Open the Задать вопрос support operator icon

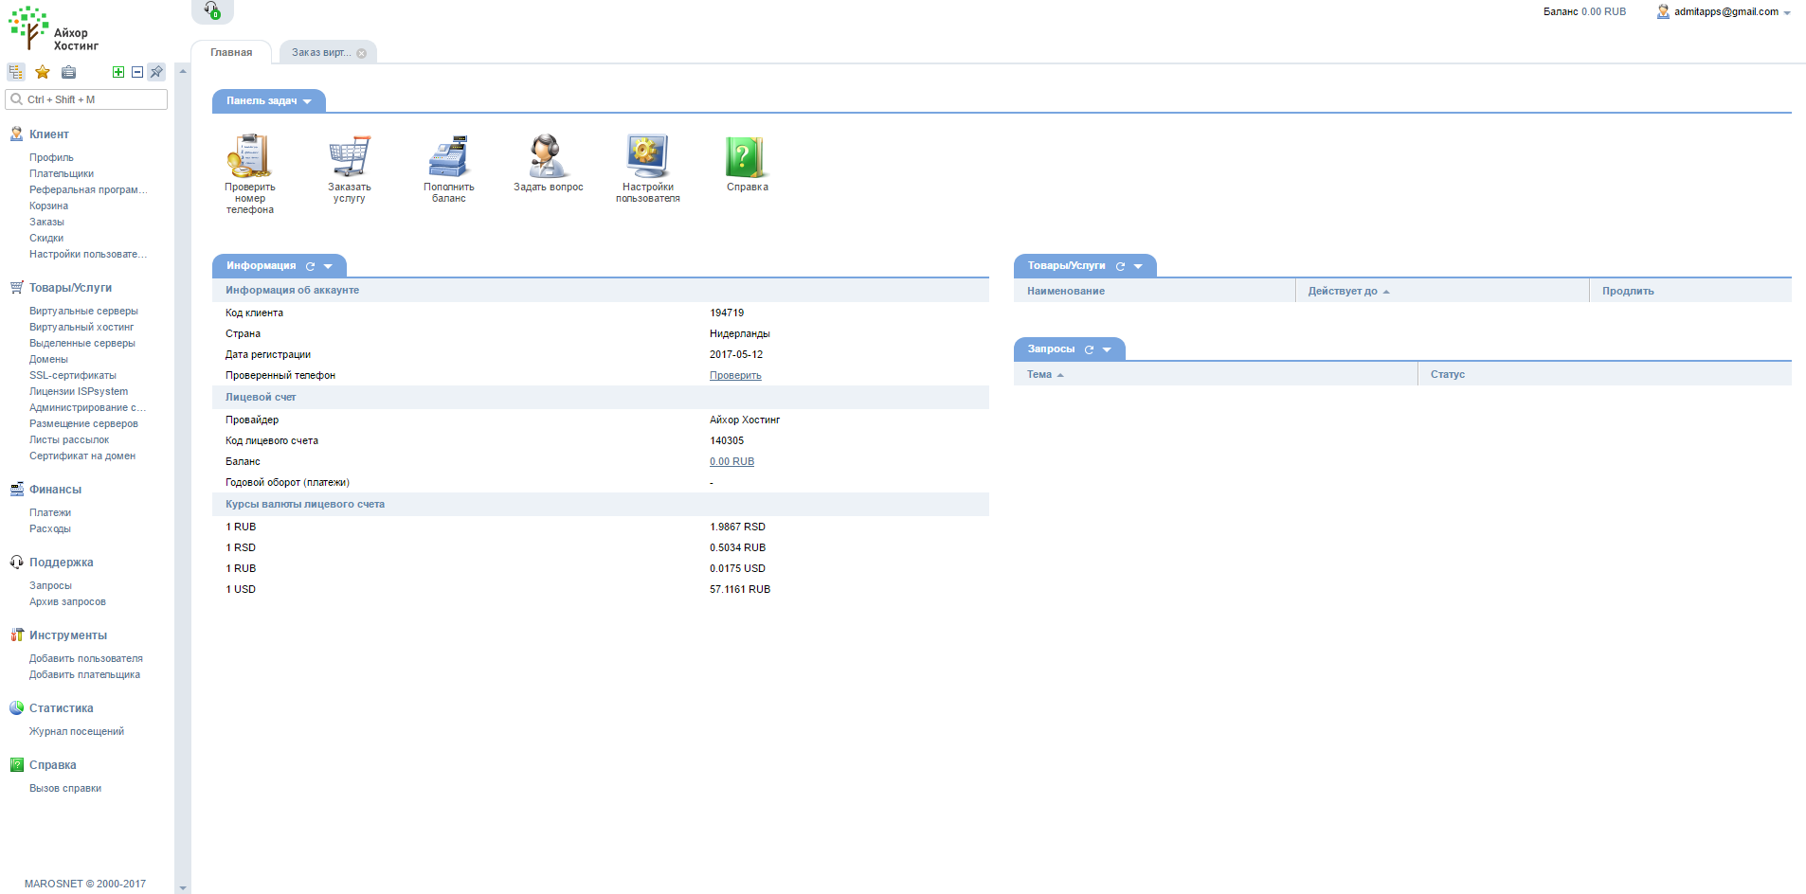pyautogui.click(x=548, y=156)
